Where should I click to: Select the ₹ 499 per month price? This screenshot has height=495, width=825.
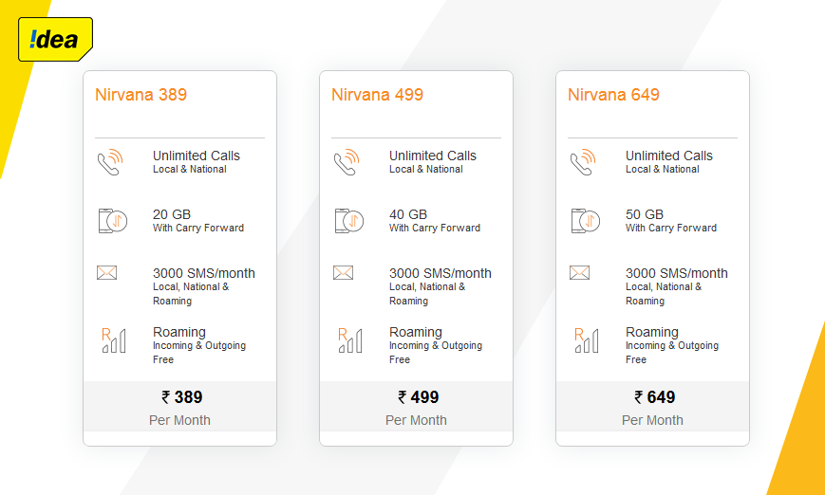coord(416,407)
